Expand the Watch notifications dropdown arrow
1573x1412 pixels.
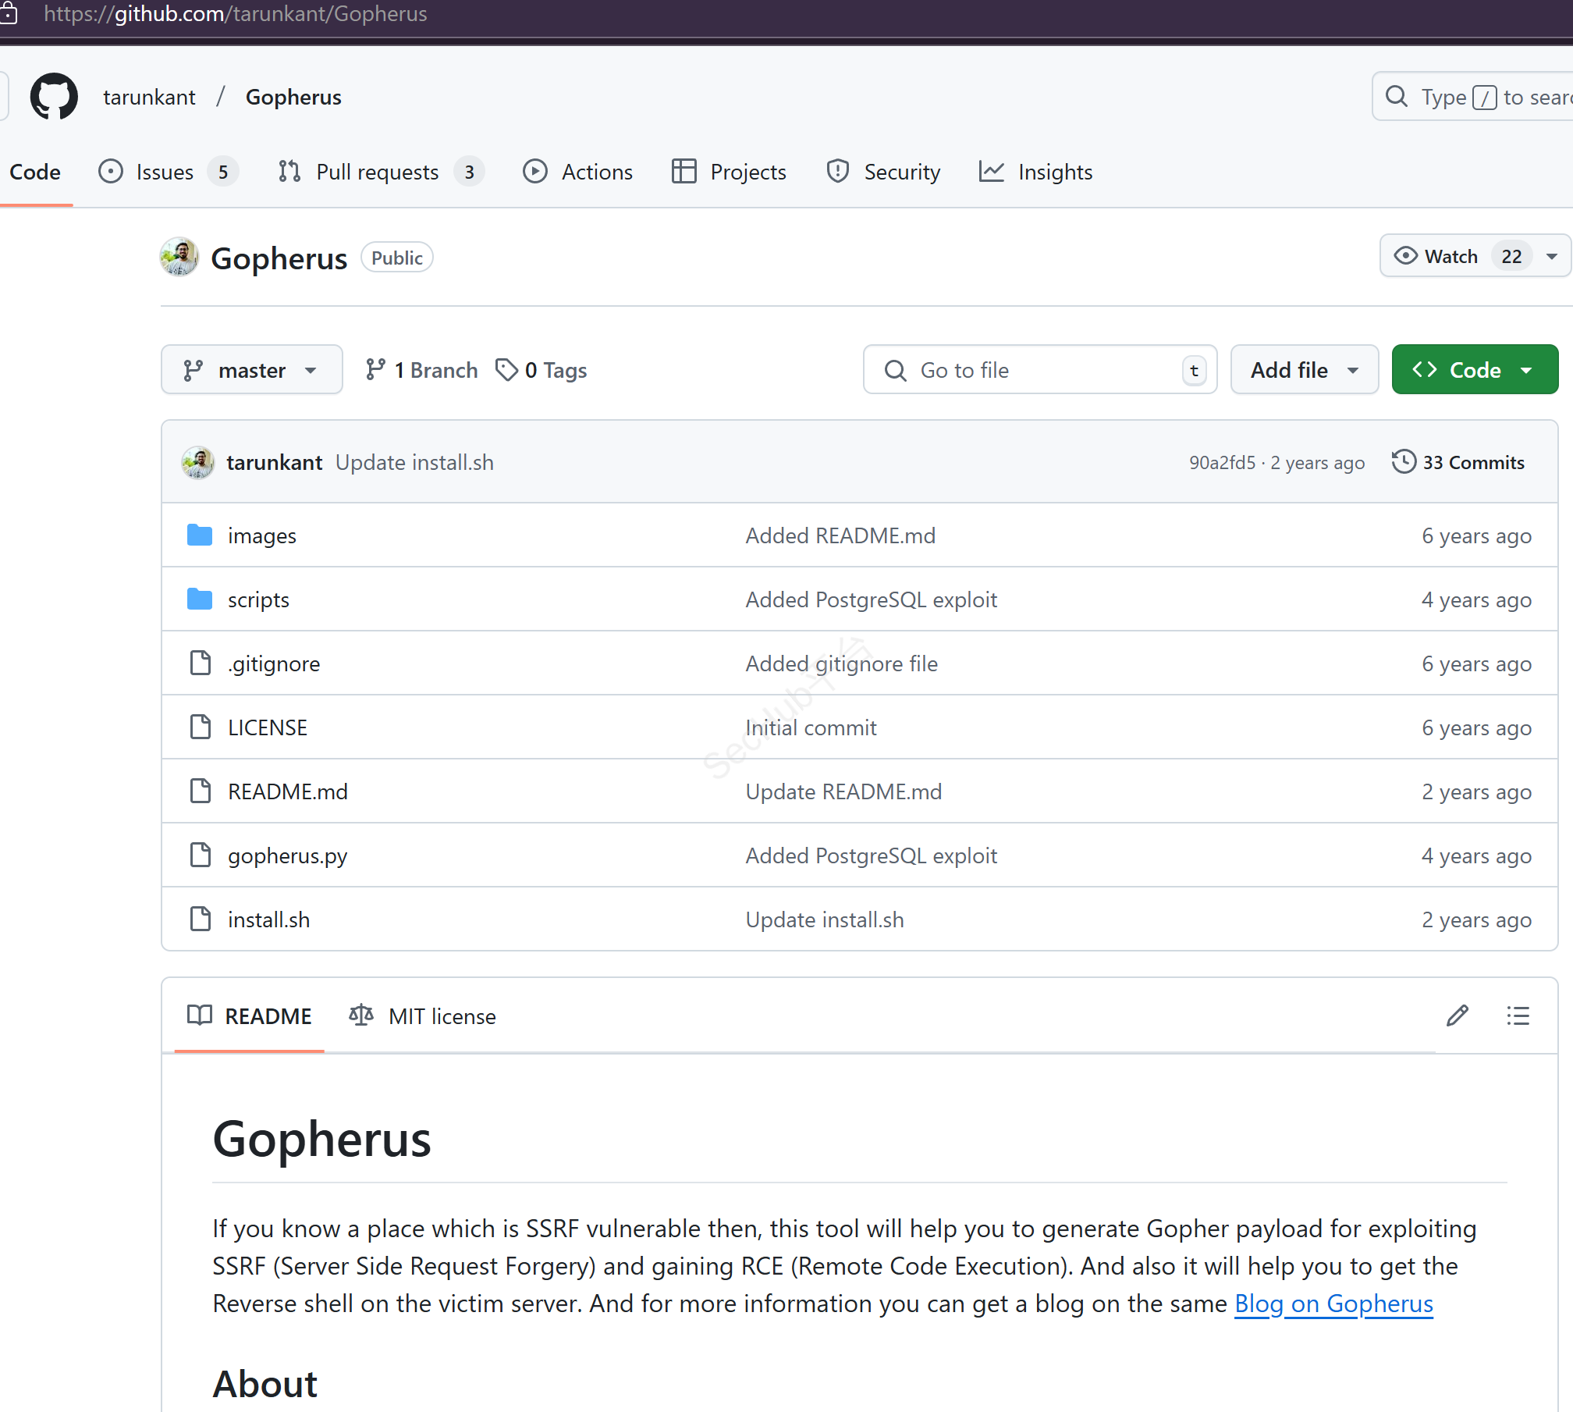1552,256
